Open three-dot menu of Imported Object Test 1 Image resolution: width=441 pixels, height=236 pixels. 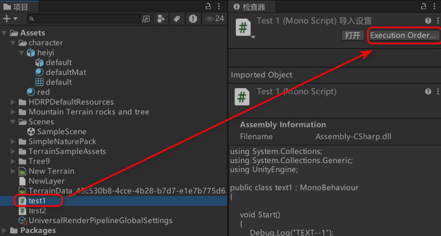coord(438,91)
